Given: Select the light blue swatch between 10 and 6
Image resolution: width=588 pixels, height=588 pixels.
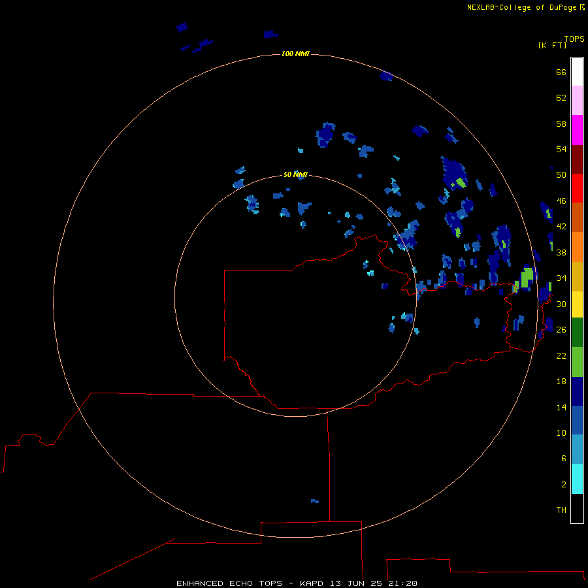Looking at the screenshot, I should [x=577, y=449].
